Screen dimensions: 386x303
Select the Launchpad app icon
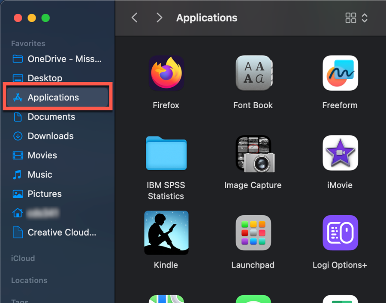pos(253,233)
